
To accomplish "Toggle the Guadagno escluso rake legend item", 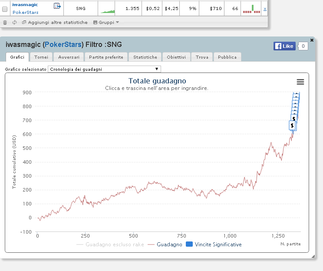I will click(110, 245).
